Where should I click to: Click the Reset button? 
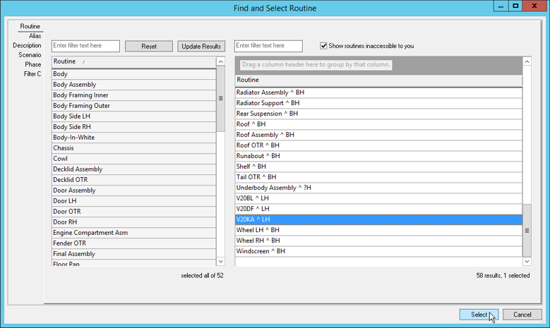point(149,46)
